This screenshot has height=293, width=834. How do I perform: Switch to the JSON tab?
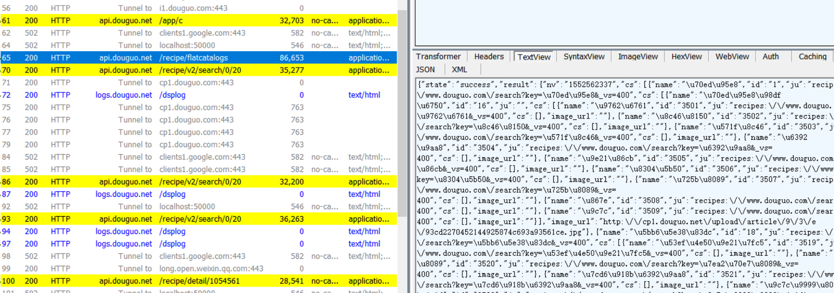tap(425, 69)
